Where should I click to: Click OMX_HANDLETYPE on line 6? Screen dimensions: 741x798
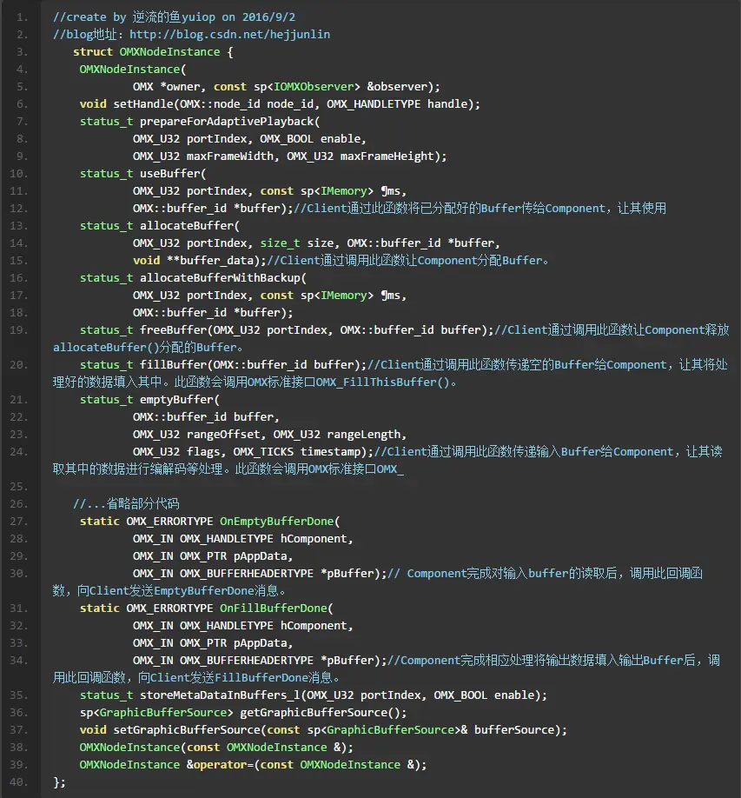point(374,103)
